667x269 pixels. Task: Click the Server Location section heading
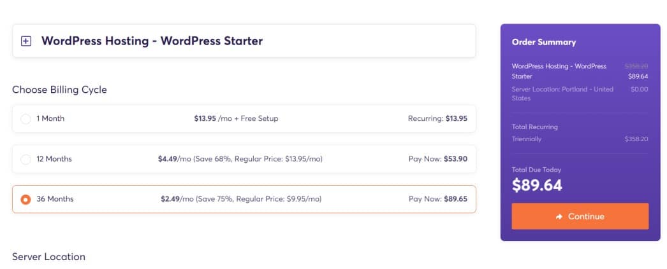click(x=48, y=257)
